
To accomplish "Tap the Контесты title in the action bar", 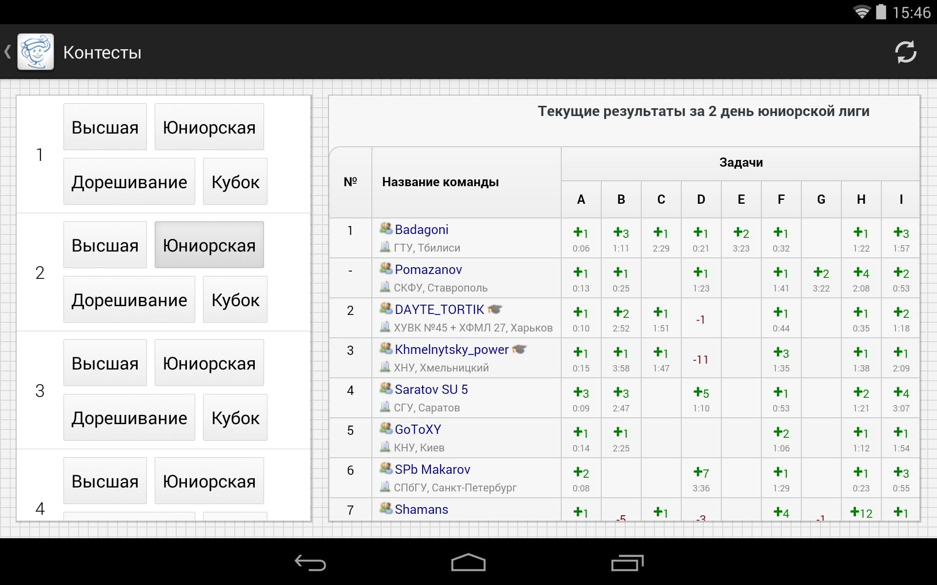I will click(x=102, y=52).
